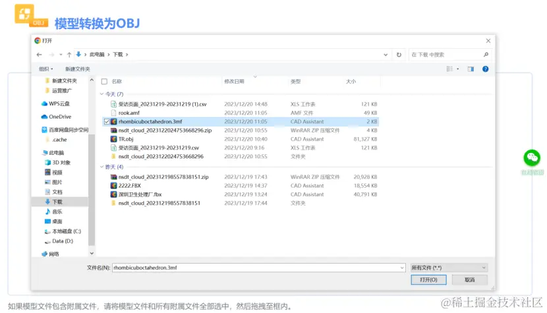Select 受访页面_20231219-20231219 (1).csv

pyautogui.click(x=162, y=104)
